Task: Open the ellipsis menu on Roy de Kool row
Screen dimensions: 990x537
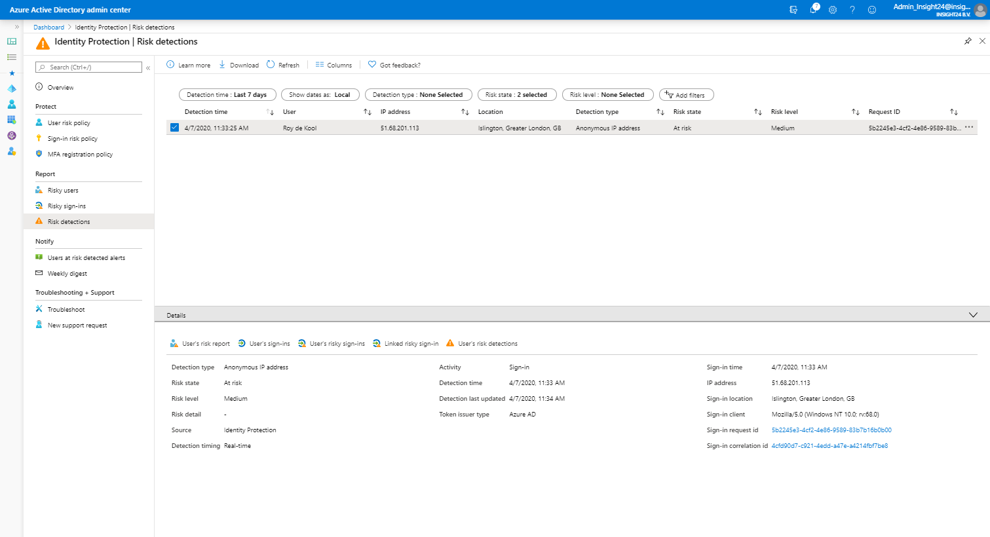Action: tap(969, 128)
